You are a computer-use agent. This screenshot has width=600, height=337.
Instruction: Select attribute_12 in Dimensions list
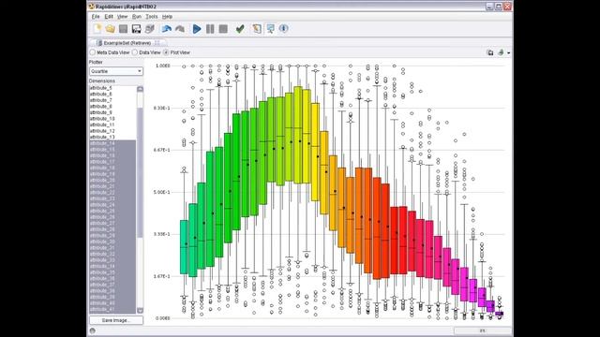(x=112, y=131)
